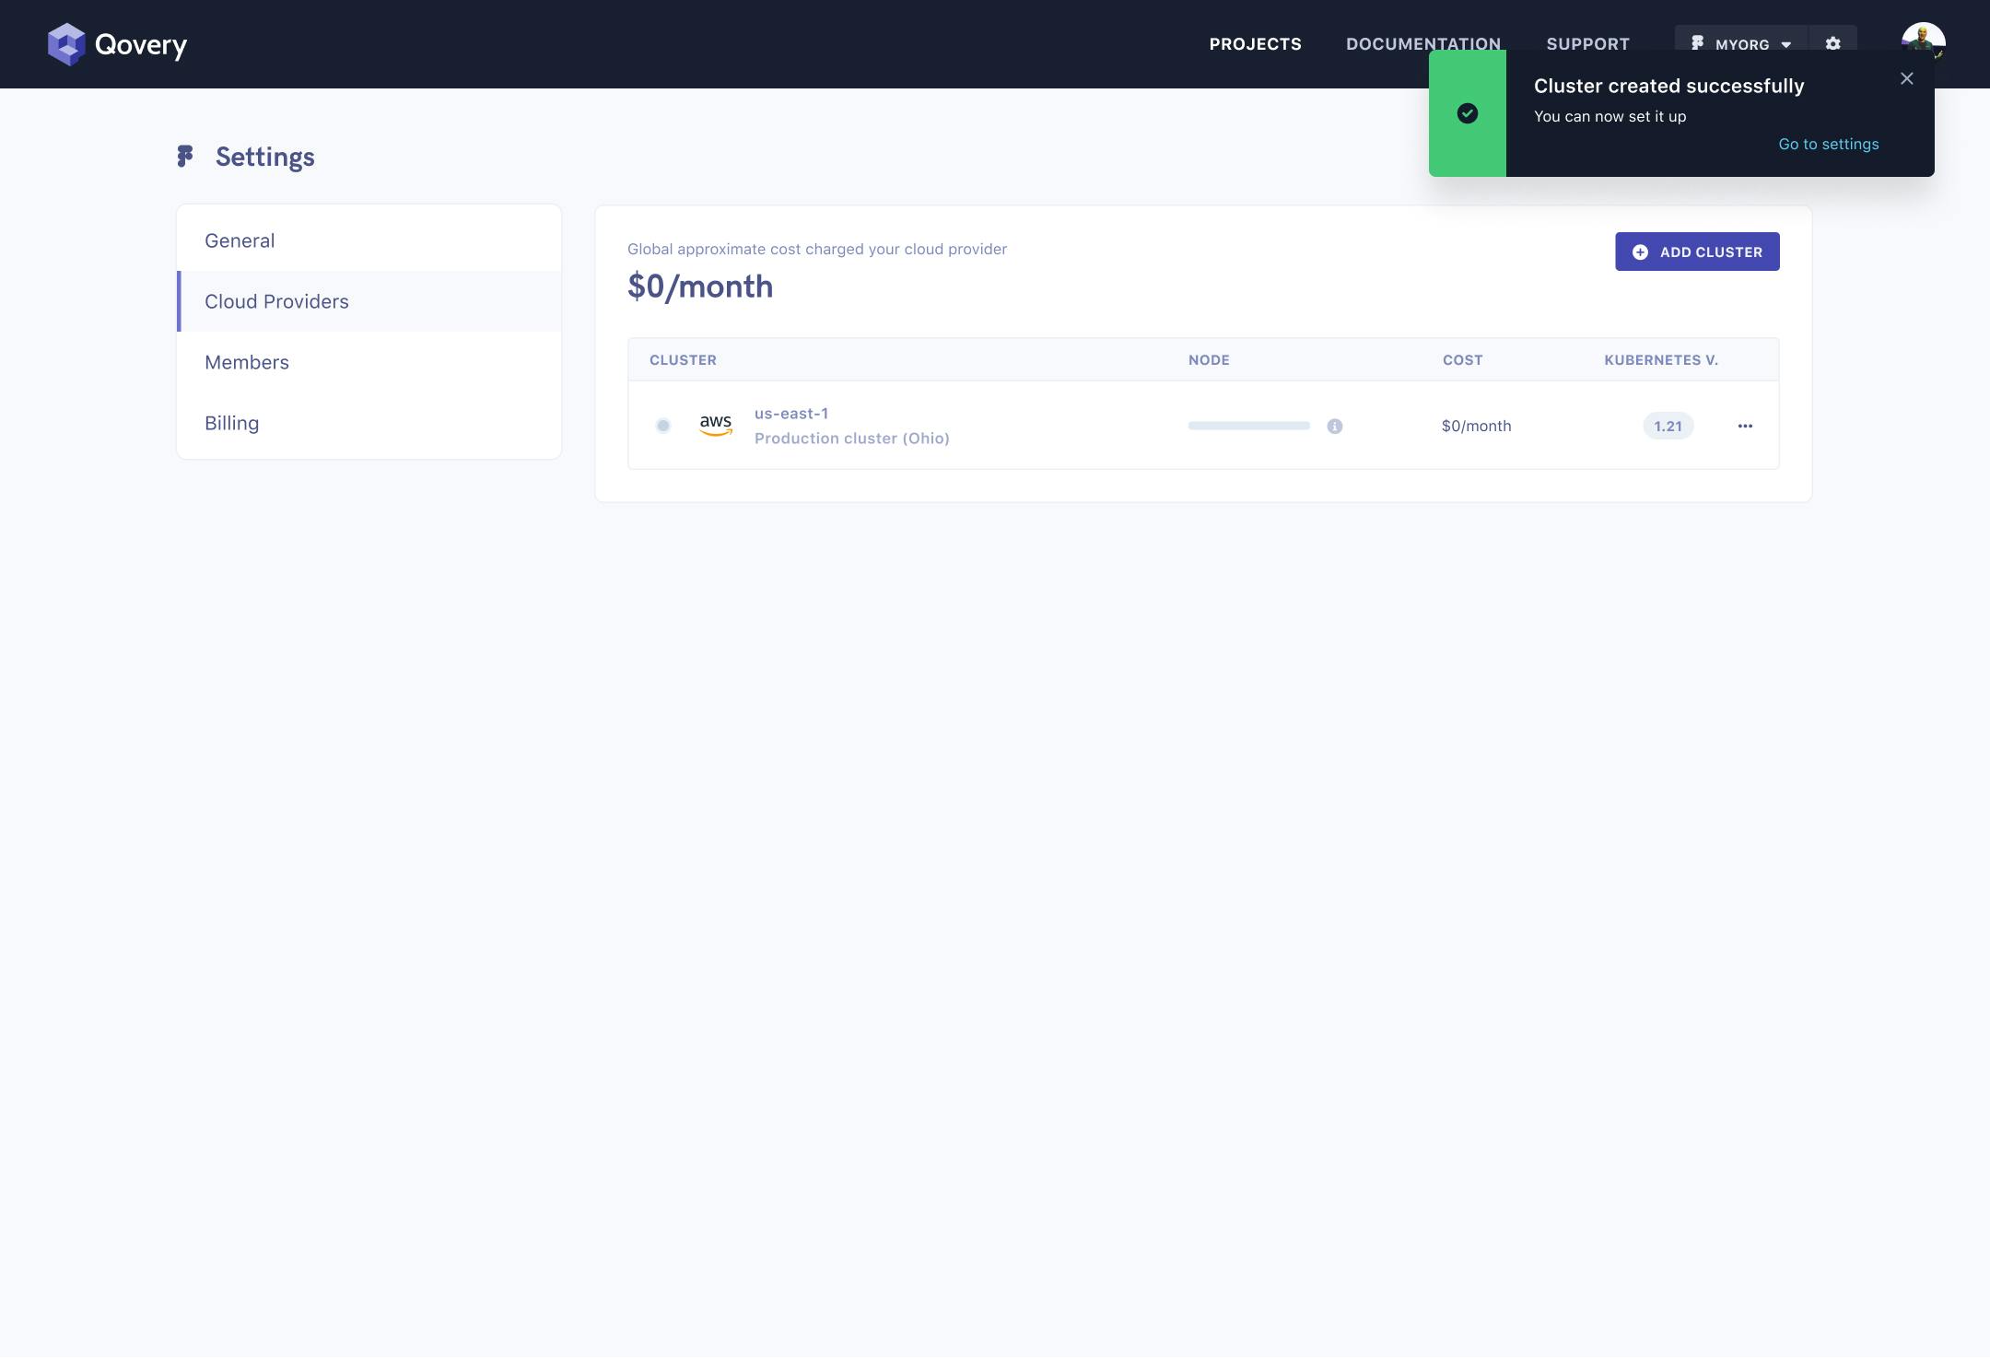Click the three-dot menu icon for us-east-1
The height and width of the screenshot is (1358, 1990).
pos(1745,425)
